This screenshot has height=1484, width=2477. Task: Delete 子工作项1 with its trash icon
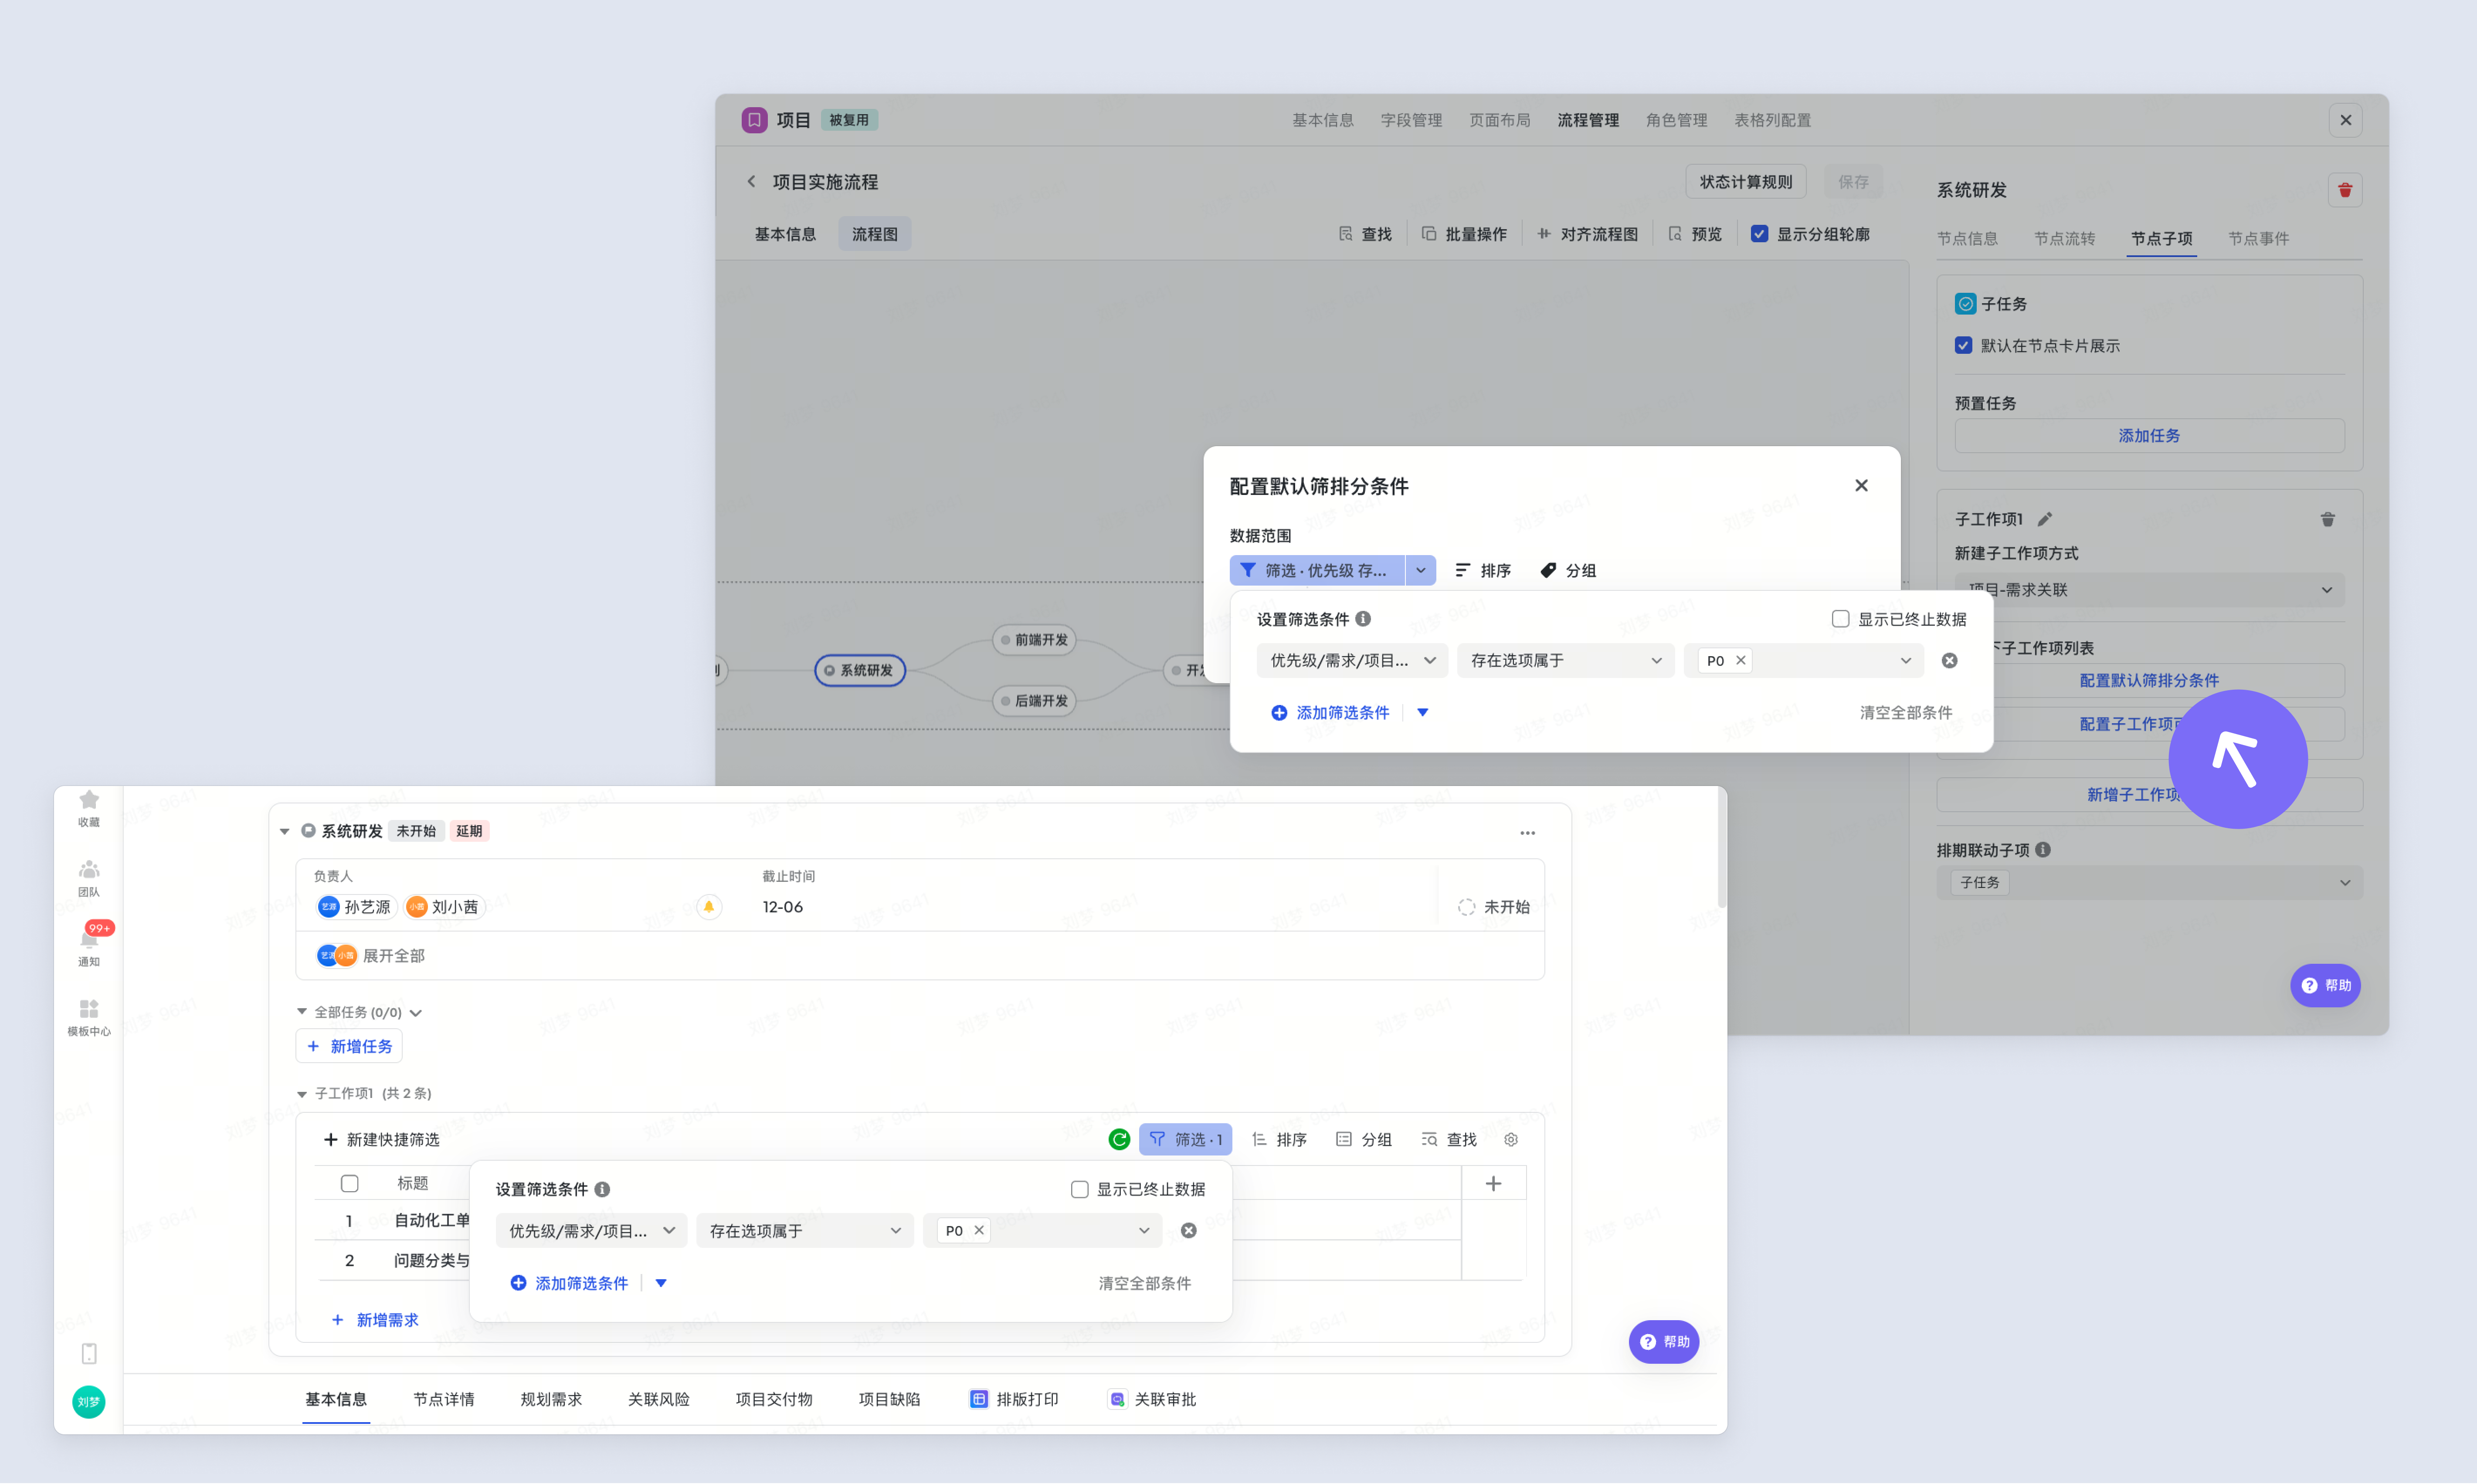tap(2327, 519)
